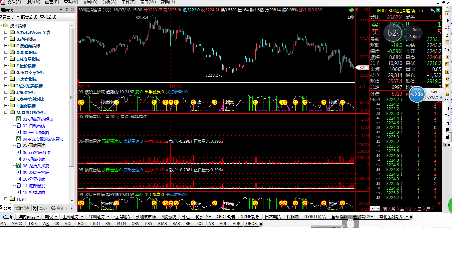Viewport: 456px width, 256px height.
Task: Click the green double-chevron icon in the quote header
Action: [438, 10]
